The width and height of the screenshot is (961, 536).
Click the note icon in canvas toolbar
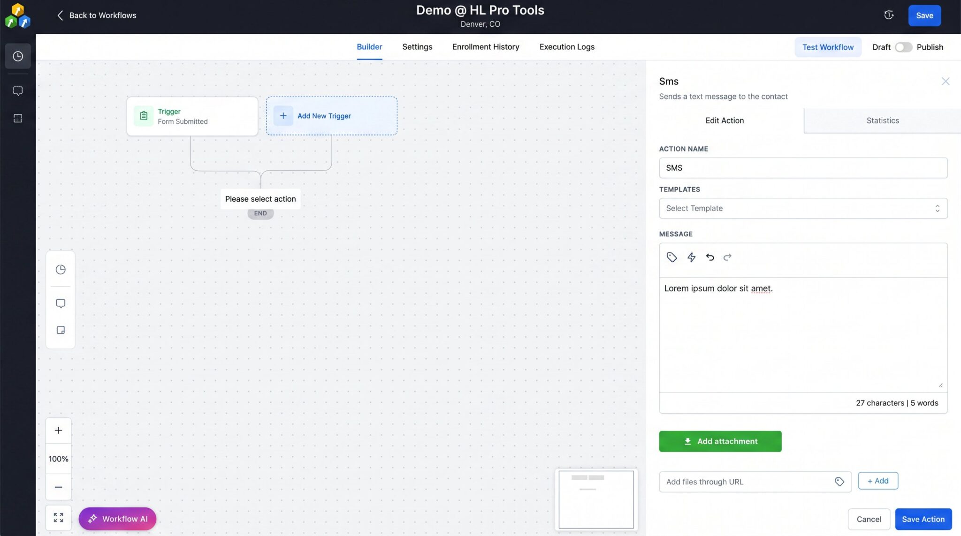click(61, 330)
